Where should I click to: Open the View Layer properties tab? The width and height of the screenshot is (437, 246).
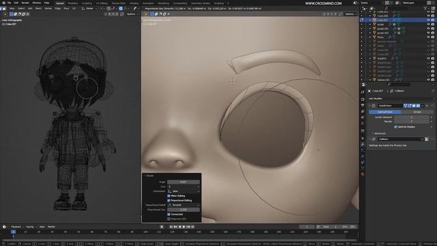click(x=363, y=111)
